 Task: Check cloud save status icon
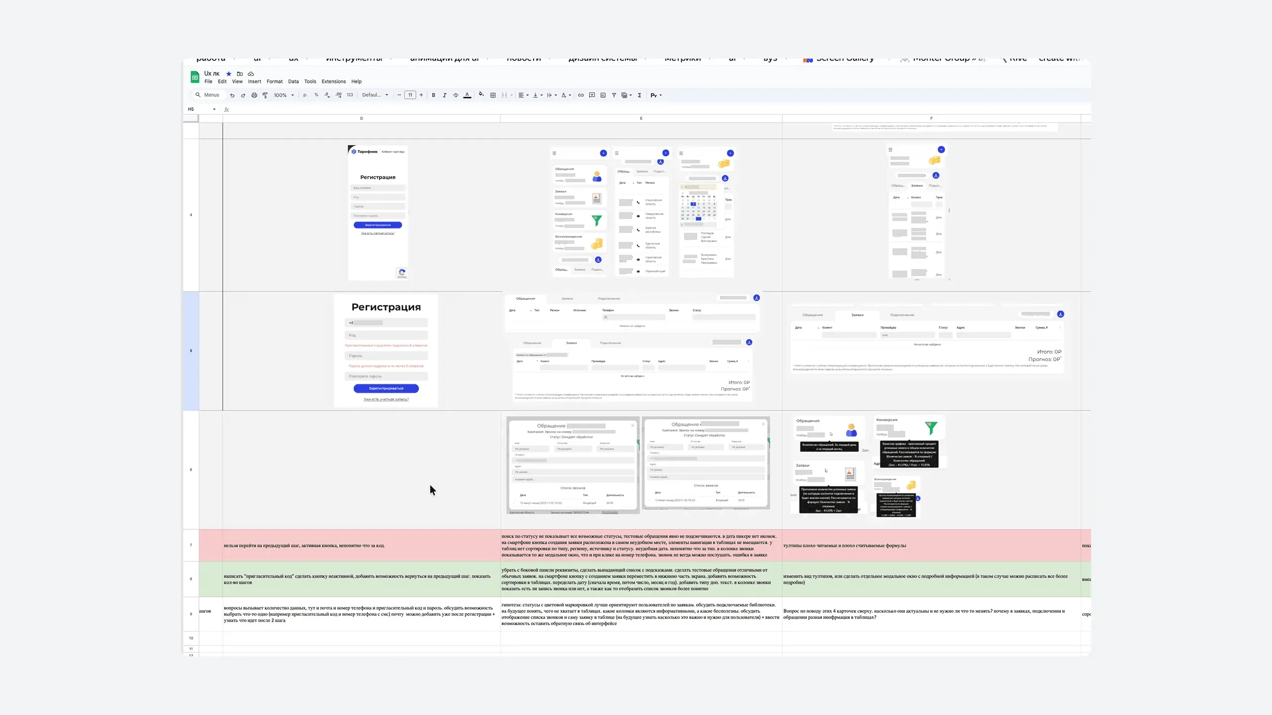click(251, 73)
